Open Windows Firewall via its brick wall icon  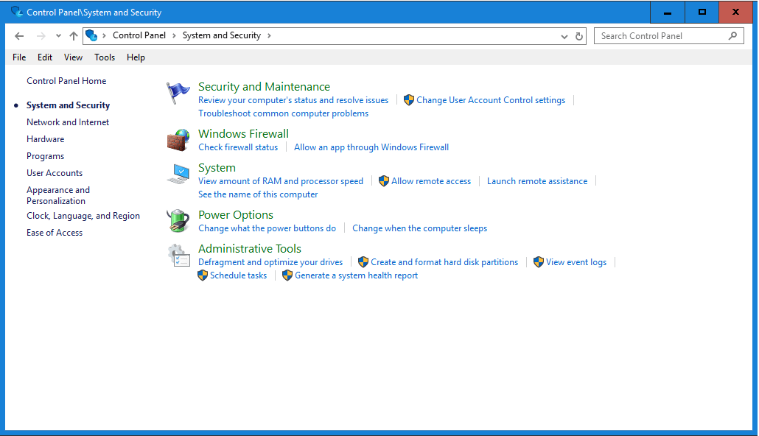[x=178, y=139]
